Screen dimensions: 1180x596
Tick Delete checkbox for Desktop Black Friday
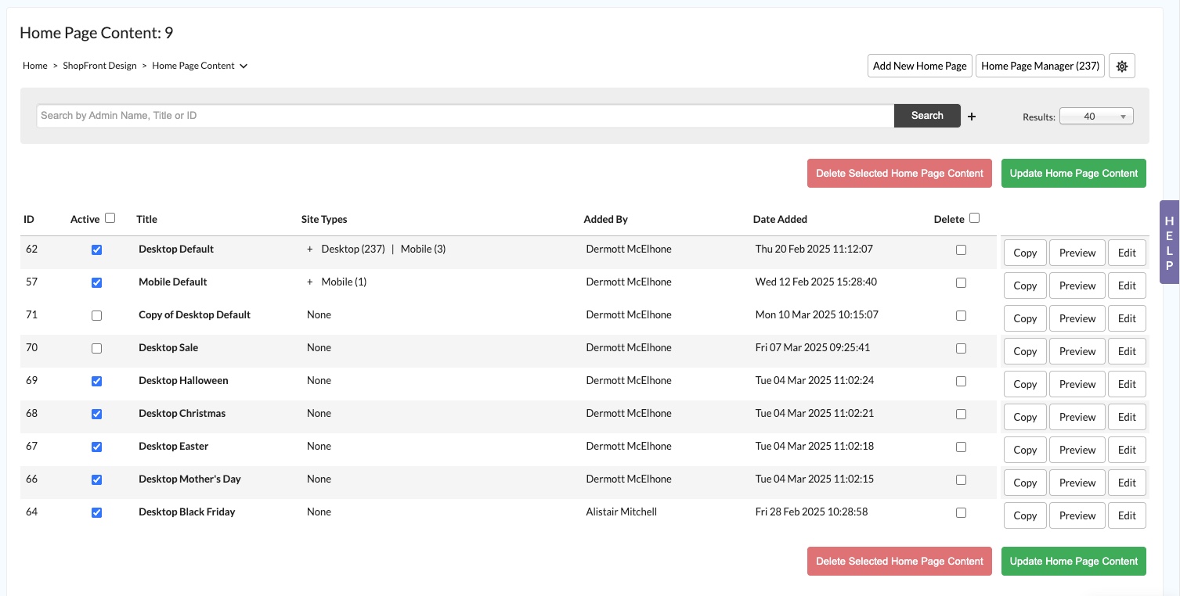tap(961, 513)
